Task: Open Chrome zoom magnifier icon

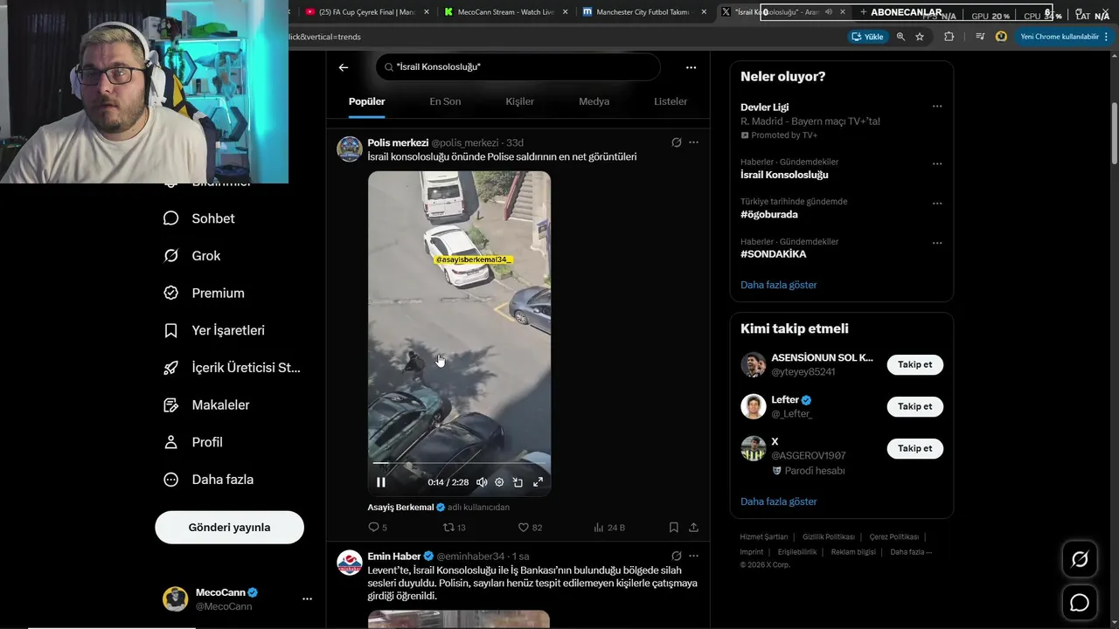Action: pyautogui.click(x=900, y=37)
